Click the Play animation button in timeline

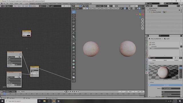(74, 92)
